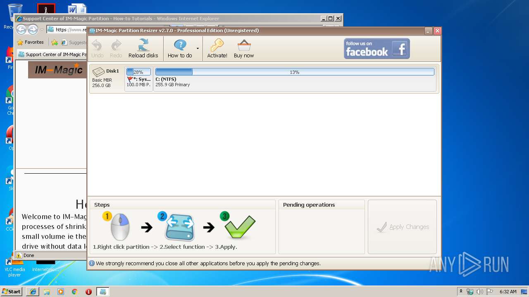Image resolution: width=529 pixels, height=297 pixels.
Task: Expand the How to do dropdown arrow
Action: point(198,49)
